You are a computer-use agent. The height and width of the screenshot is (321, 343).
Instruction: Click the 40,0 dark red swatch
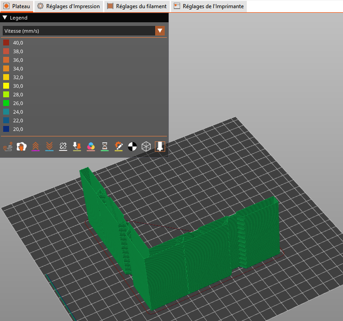click(6, 43)
